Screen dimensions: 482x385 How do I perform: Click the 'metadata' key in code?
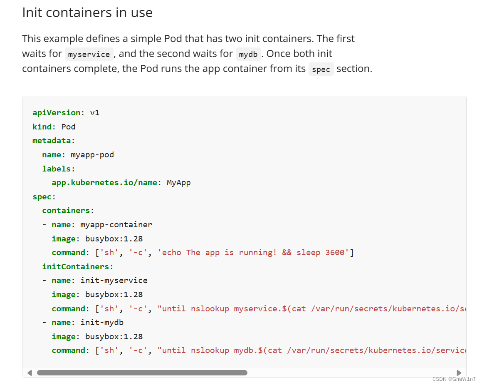pos(52,141)
